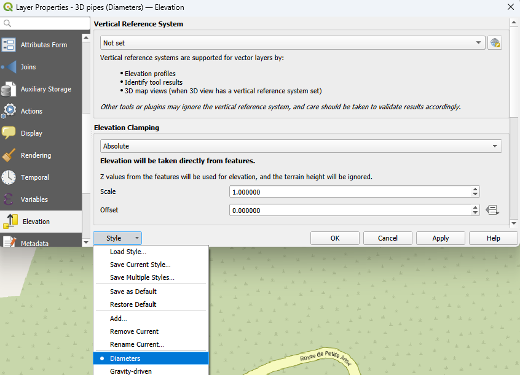Viewport: 520px width, 375px height.
Task: Click the select vertical CRS globe icon
Action: pos(495,43)
